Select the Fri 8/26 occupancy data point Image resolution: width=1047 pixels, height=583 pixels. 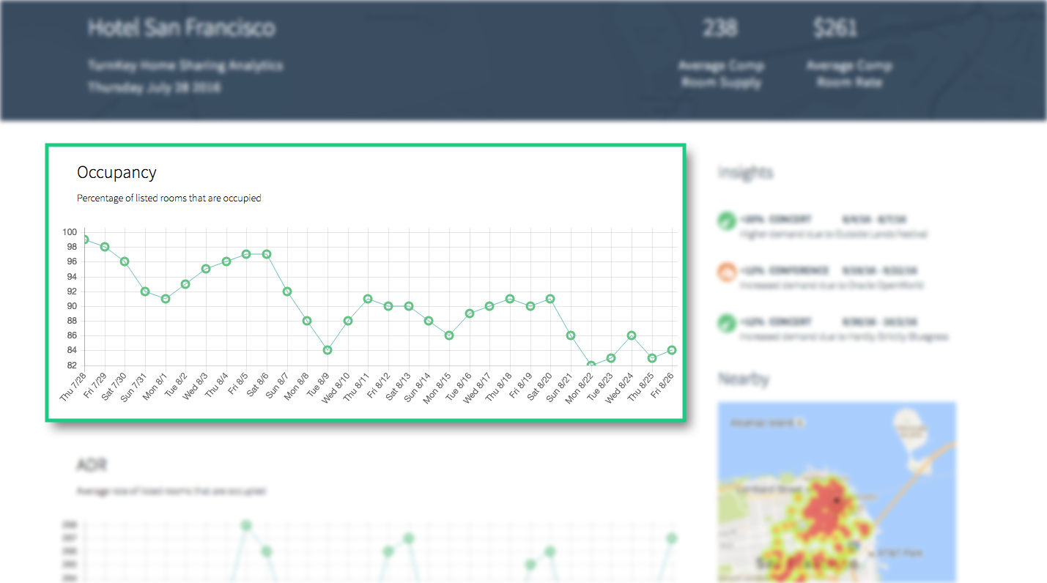[672, 350]
